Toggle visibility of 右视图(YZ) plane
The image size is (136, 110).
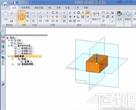16,51
